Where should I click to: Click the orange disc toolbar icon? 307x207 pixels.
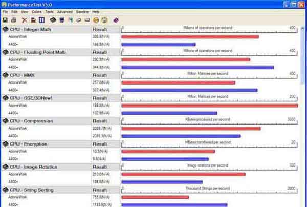(96, 20)
